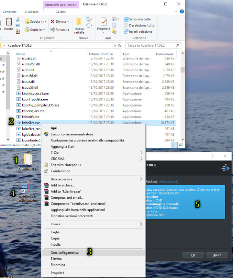Select the kcookiejar5.exe file row
Screen dimensions: 233x278
click(x=95, y=111)
